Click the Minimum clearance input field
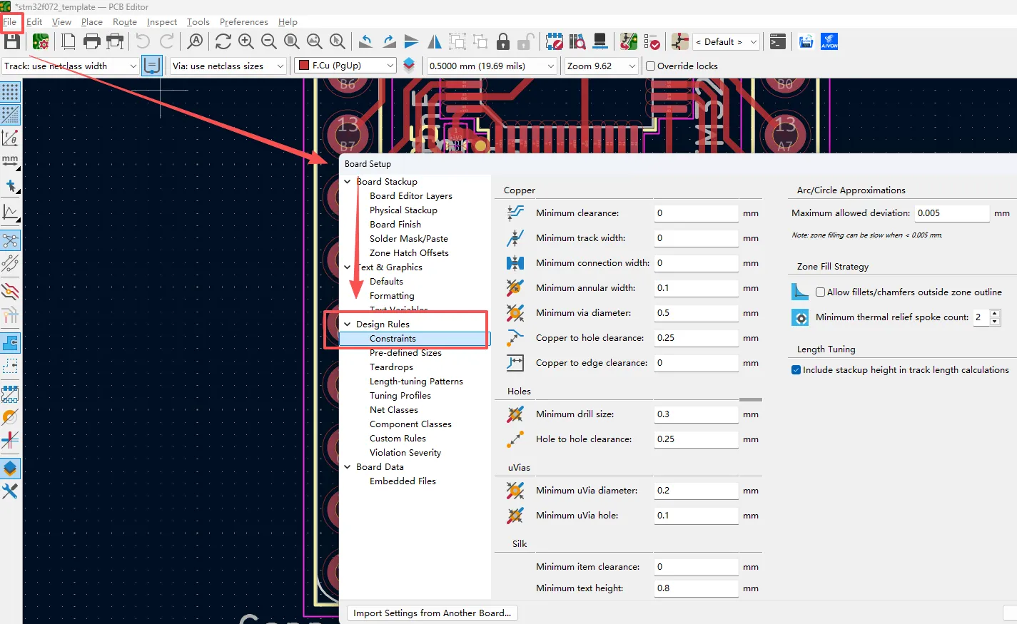Viewport: 1017px width, 624px height. pos(696,213)
